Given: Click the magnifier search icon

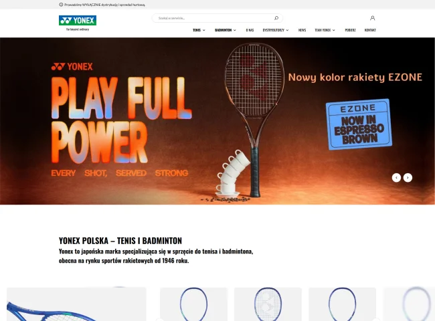Looking at the screenshot, I should coord(276,18).
